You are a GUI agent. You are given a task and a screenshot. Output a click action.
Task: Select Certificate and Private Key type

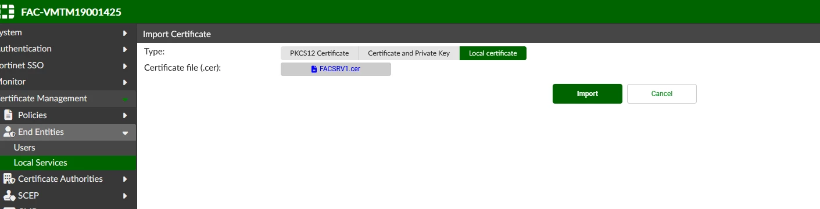coord(409,53)
